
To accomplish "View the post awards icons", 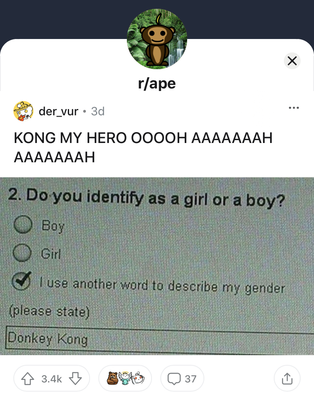I will click(125, 379).
